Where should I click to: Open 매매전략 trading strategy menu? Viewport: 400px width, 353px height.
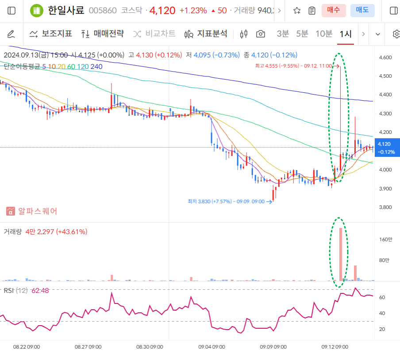click(x=102, y=34)
